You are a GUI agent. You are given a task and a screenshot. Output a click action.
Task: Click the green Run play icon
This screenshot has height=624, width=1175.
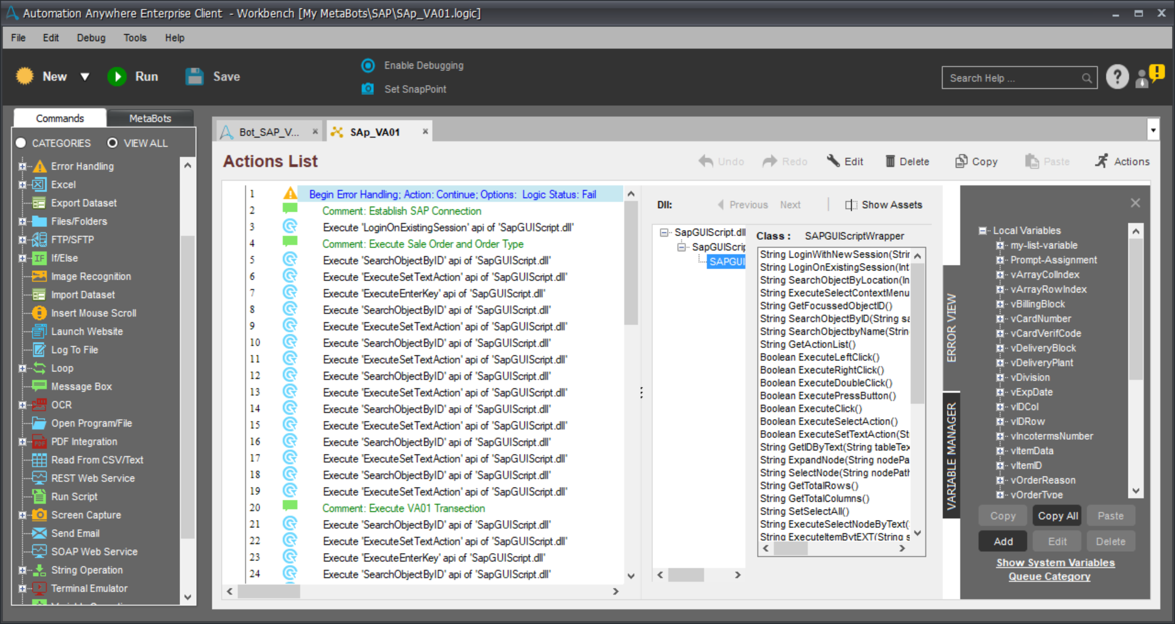pos(117,76)
